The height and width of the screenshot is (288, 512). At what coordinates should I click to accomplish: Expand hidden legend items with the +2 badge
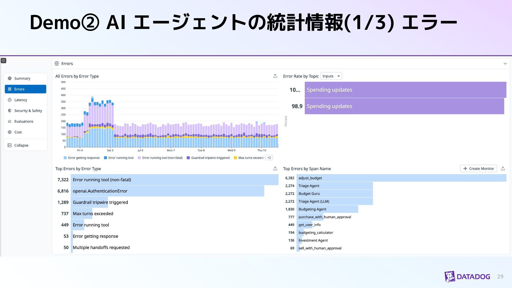269,158
